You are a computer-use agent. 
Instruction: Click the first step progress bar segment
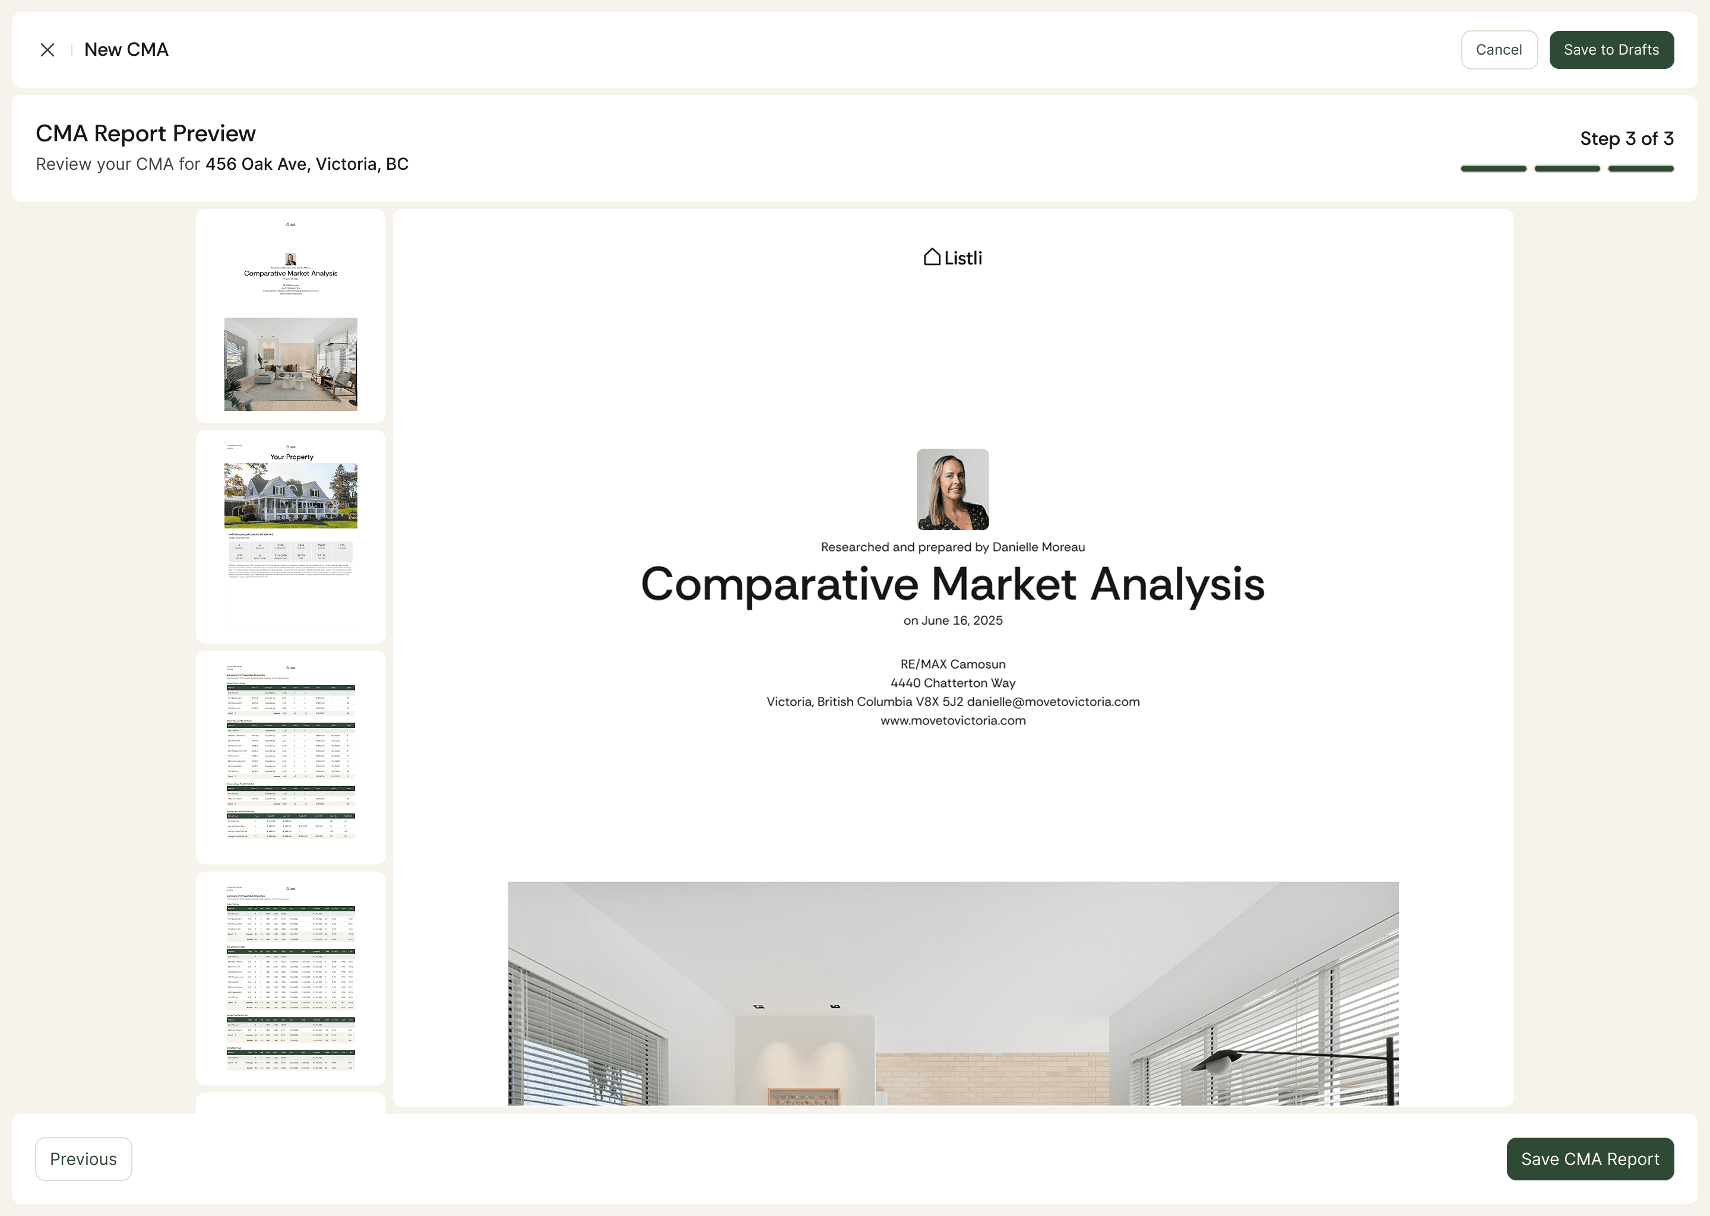tap(1494, 169)
